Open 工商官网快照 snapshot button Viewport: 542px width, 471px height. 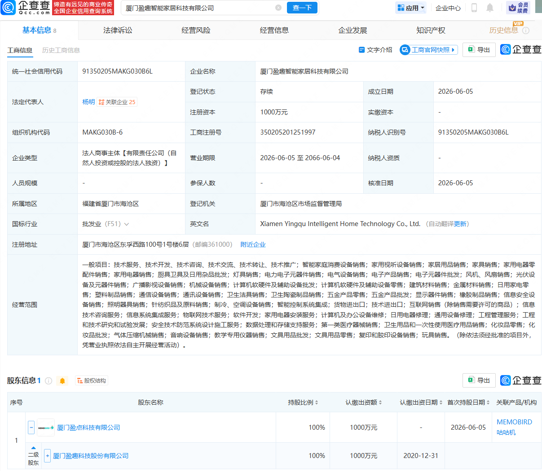428,50
